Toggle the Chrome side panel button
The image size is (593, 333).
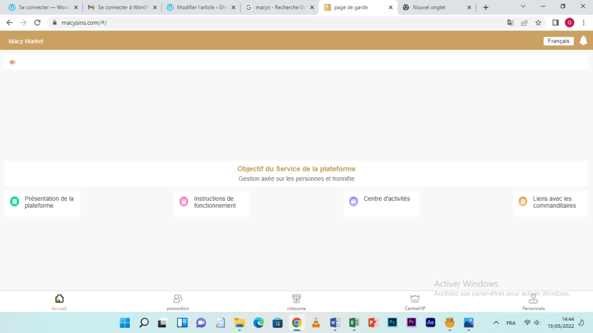point(555,23)
